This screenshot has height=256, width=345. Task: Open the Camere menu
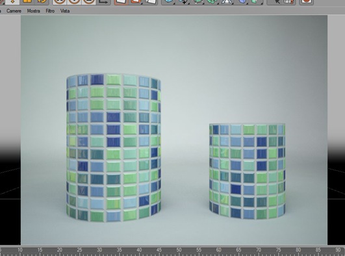click(14, 11)
